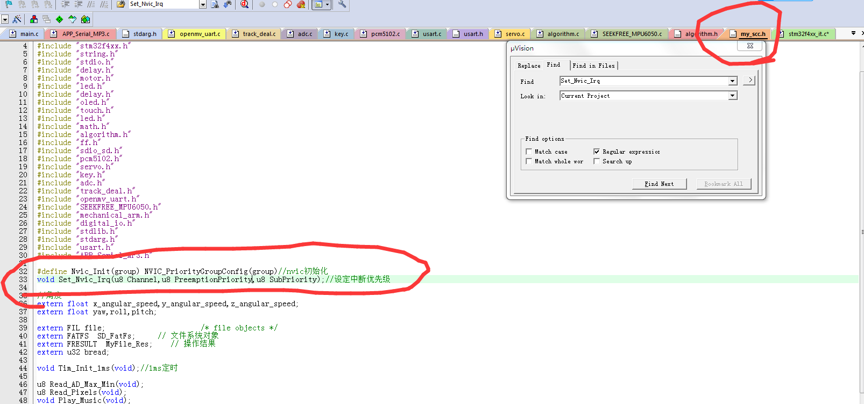Screen dimensions: 864x404
Task: Click the indent selection toolbar icon
Action: click(66, 4)
